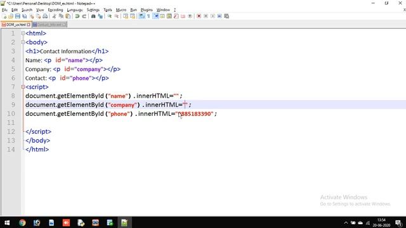406x228 pixels.
Task: Zoom out using the toolbar icon
Action: (x=117, y=16)
